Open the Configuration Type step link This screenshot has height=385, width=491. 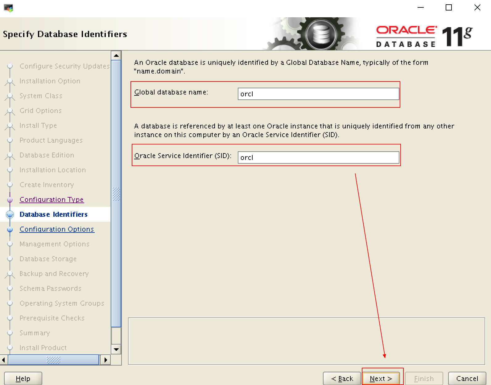pos(52,199)
